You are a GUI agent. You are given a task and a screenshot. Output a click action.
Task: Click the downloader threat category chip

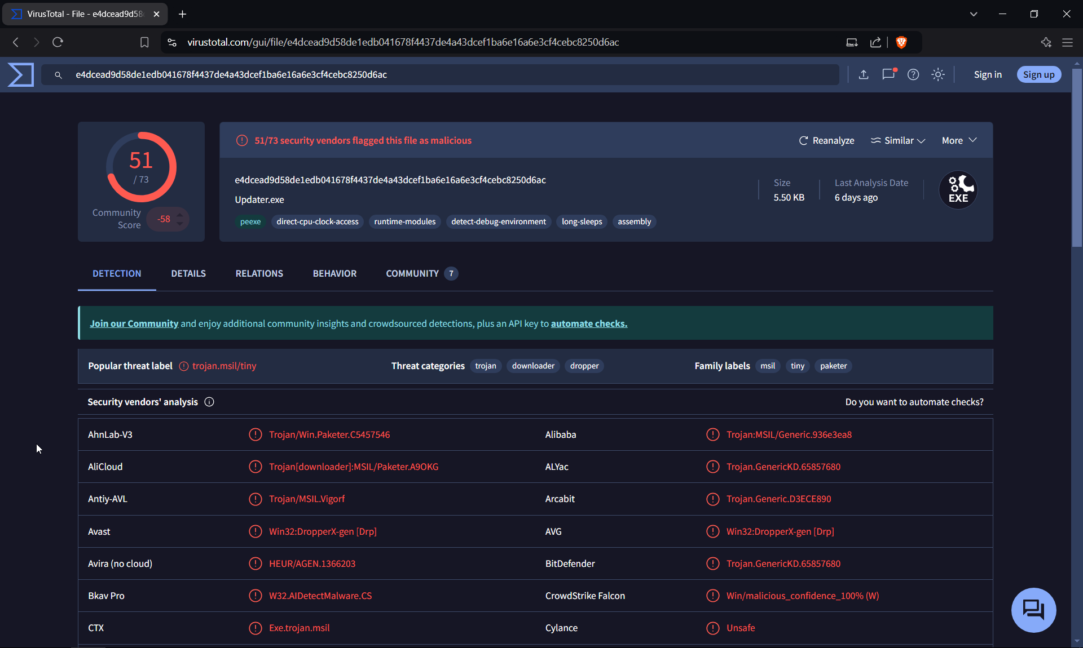(533, 366)
